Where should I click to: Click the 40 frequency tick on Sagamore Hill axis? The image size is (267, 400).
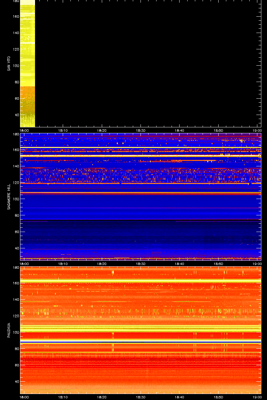pyautogui.click(x=17, y=248)
